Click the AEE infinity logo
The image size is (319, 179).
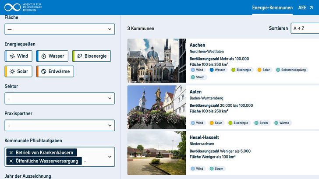(12, 7)
